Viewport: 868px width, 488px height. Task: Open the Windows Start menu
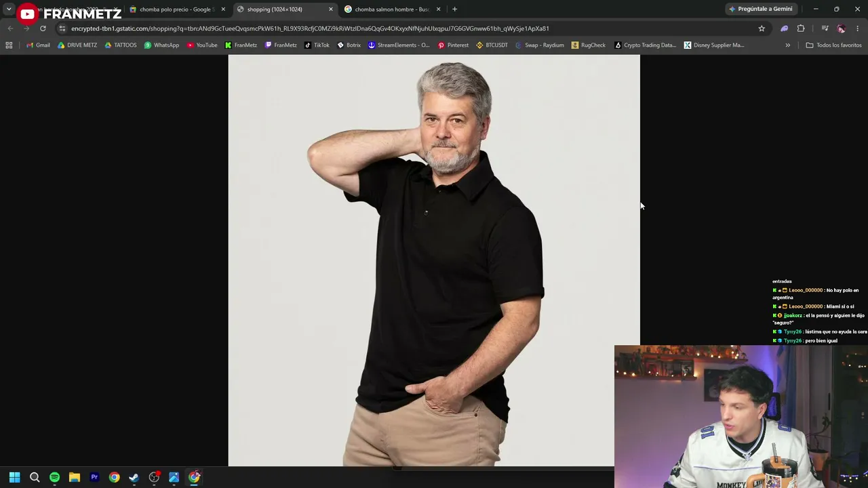(15, 477)
